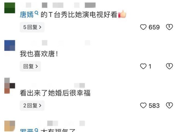The height and width of the screenshot is (132, 175).
Task: Open the blue avatar profile
Action: 10,45
